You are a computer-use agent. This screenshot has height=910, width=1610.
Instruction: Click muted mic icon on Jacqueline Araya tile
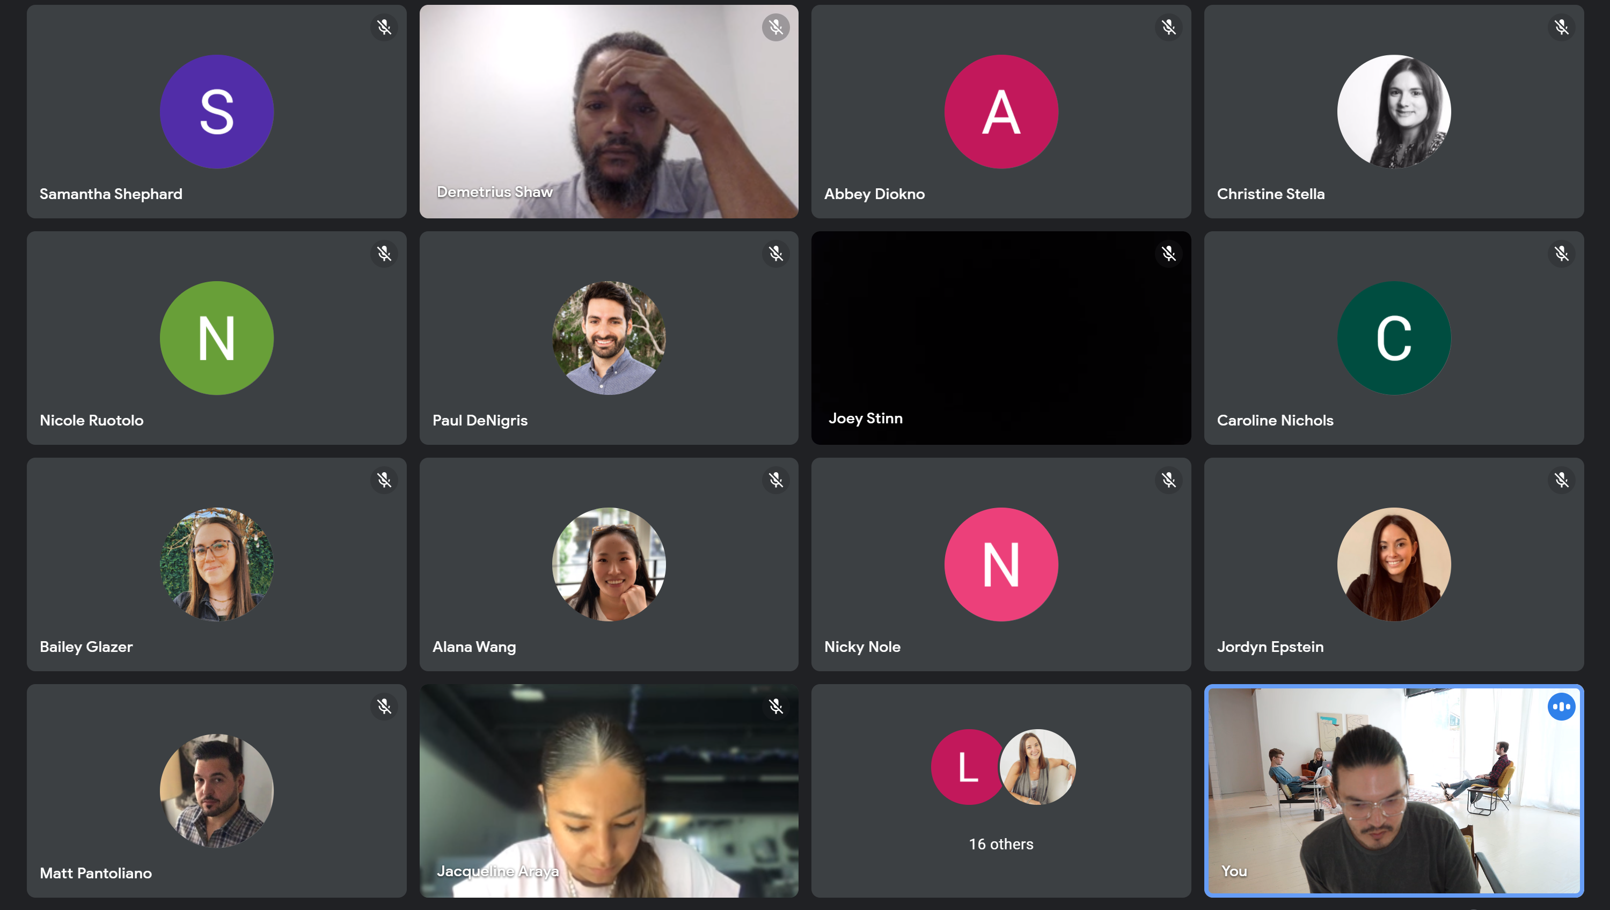point(775,706)
